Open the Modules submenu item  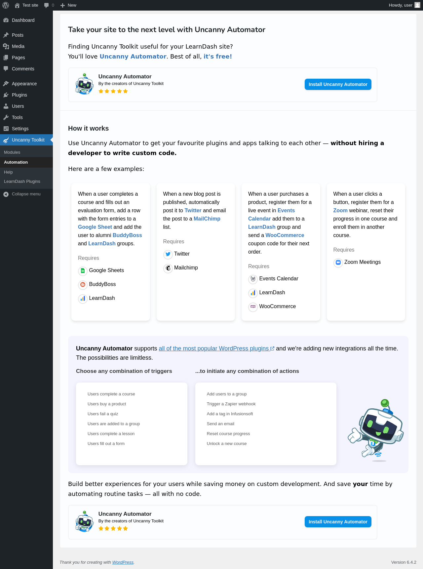12,152
